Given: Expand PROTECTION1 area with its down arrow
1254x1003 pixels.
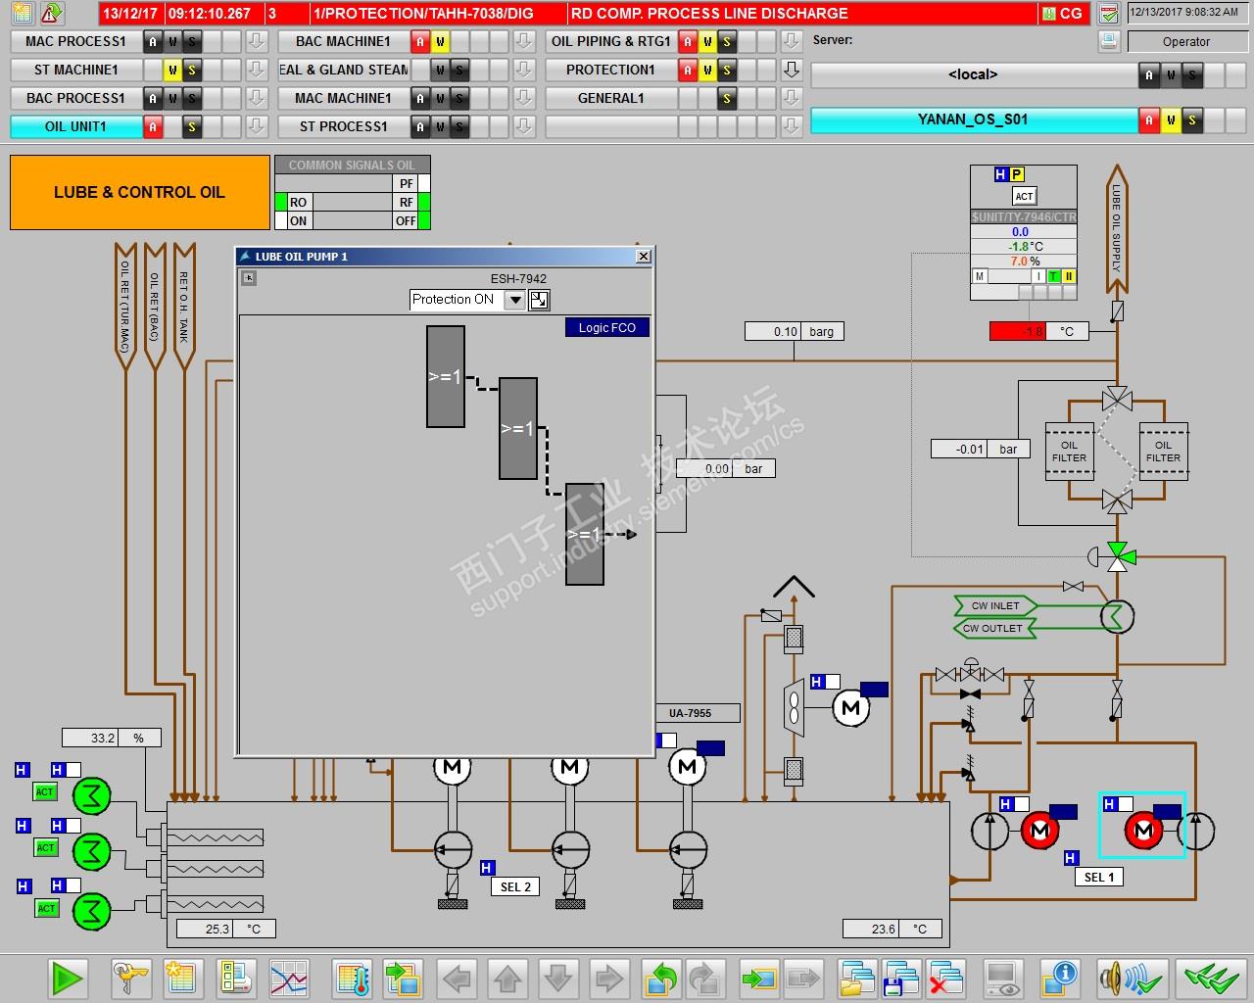Looking at the screenshot, I should [x=792, y=70].
